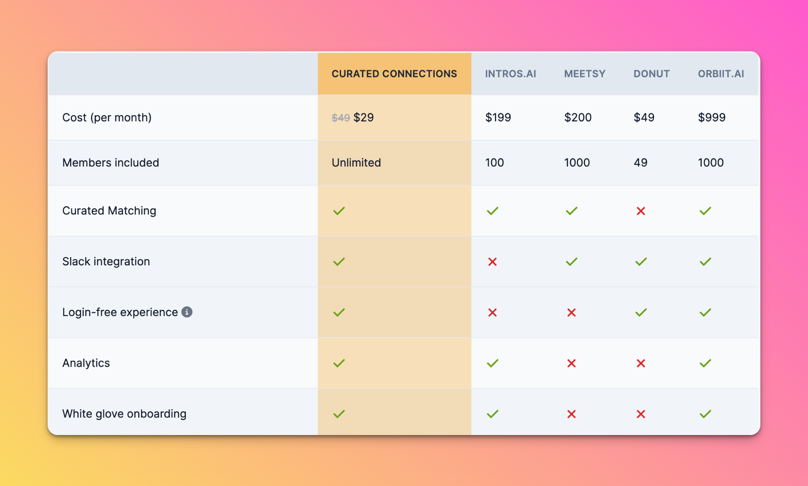808x486 pixels.
Task: Click the Donut checkmark for Login-free experience
Action: [x=641, y=313]
